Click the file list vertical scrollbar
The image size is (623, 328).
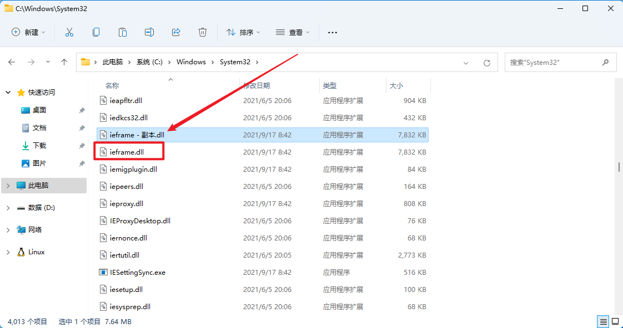[x=619, y=167]
